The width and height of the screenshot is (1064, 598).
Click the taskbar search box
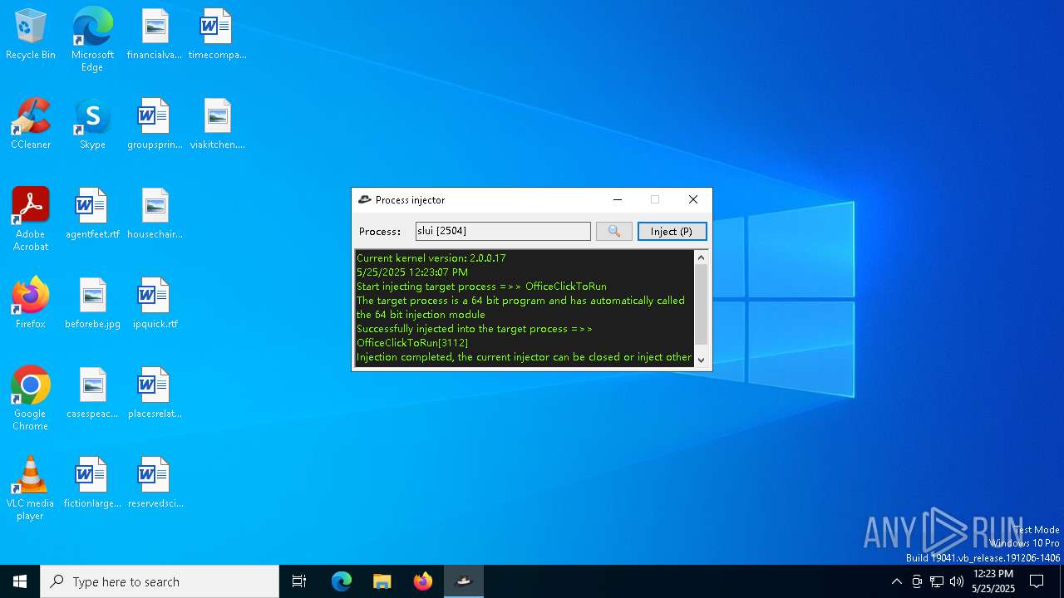[160, 581]
